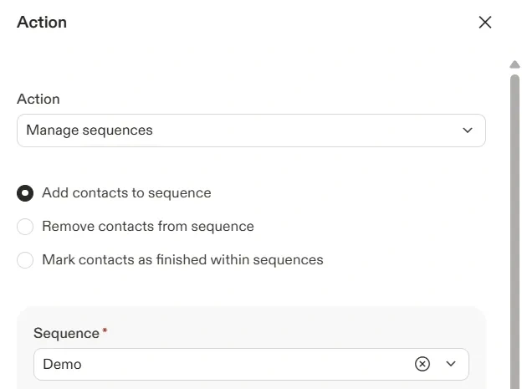Expand the Sequence dropdown showing Demo
Screen dimensions: 522x389
[x=226, y=364]
